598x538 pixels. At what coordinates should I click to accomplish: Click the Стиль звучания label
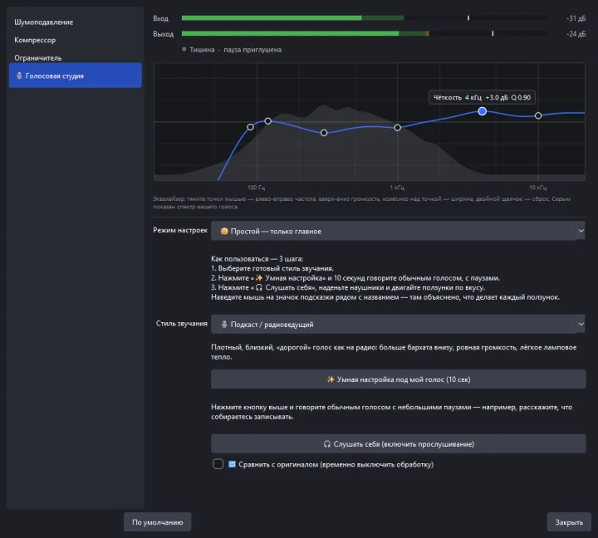coord(182,323)
